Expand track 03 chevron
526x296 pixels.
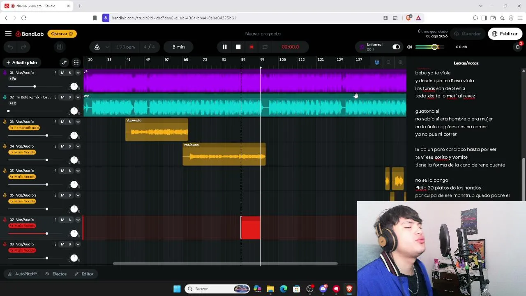click(x=78, y=122)
